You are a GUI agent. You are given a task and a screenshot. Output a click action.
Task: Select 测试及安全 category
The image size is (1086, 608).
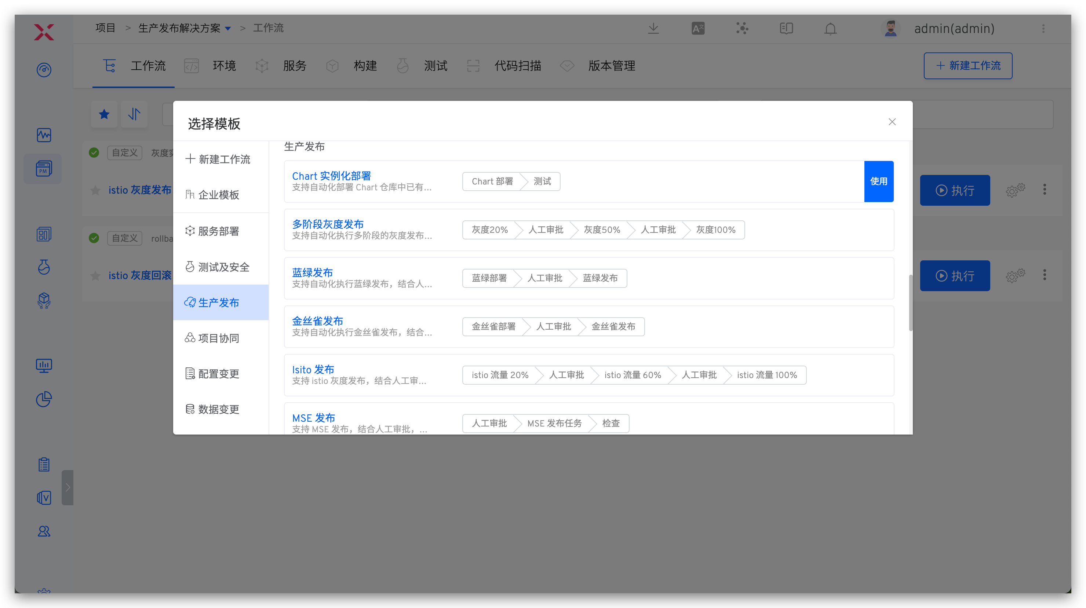(221, 267)
